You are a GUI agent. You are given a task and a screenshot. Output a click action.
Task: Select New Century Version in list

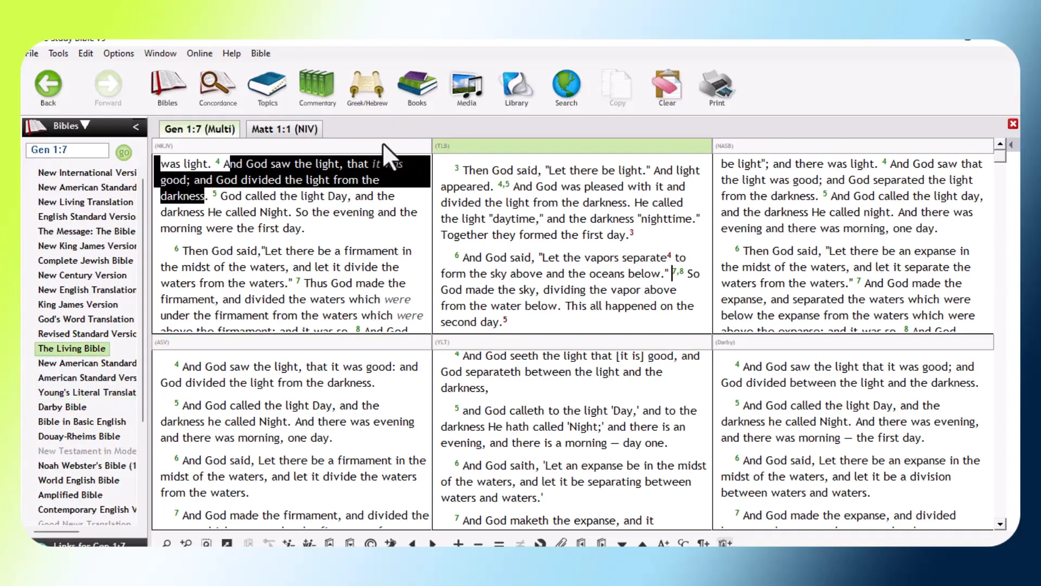(x=82, y=275)
